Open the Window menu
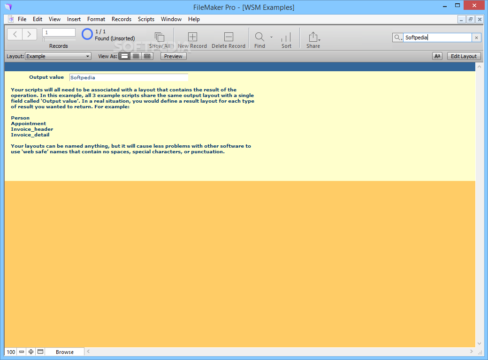 (x=171, y=19)
